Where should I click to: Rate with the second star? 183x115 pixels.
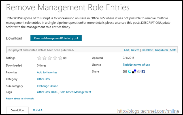click(x=44, y=58)
